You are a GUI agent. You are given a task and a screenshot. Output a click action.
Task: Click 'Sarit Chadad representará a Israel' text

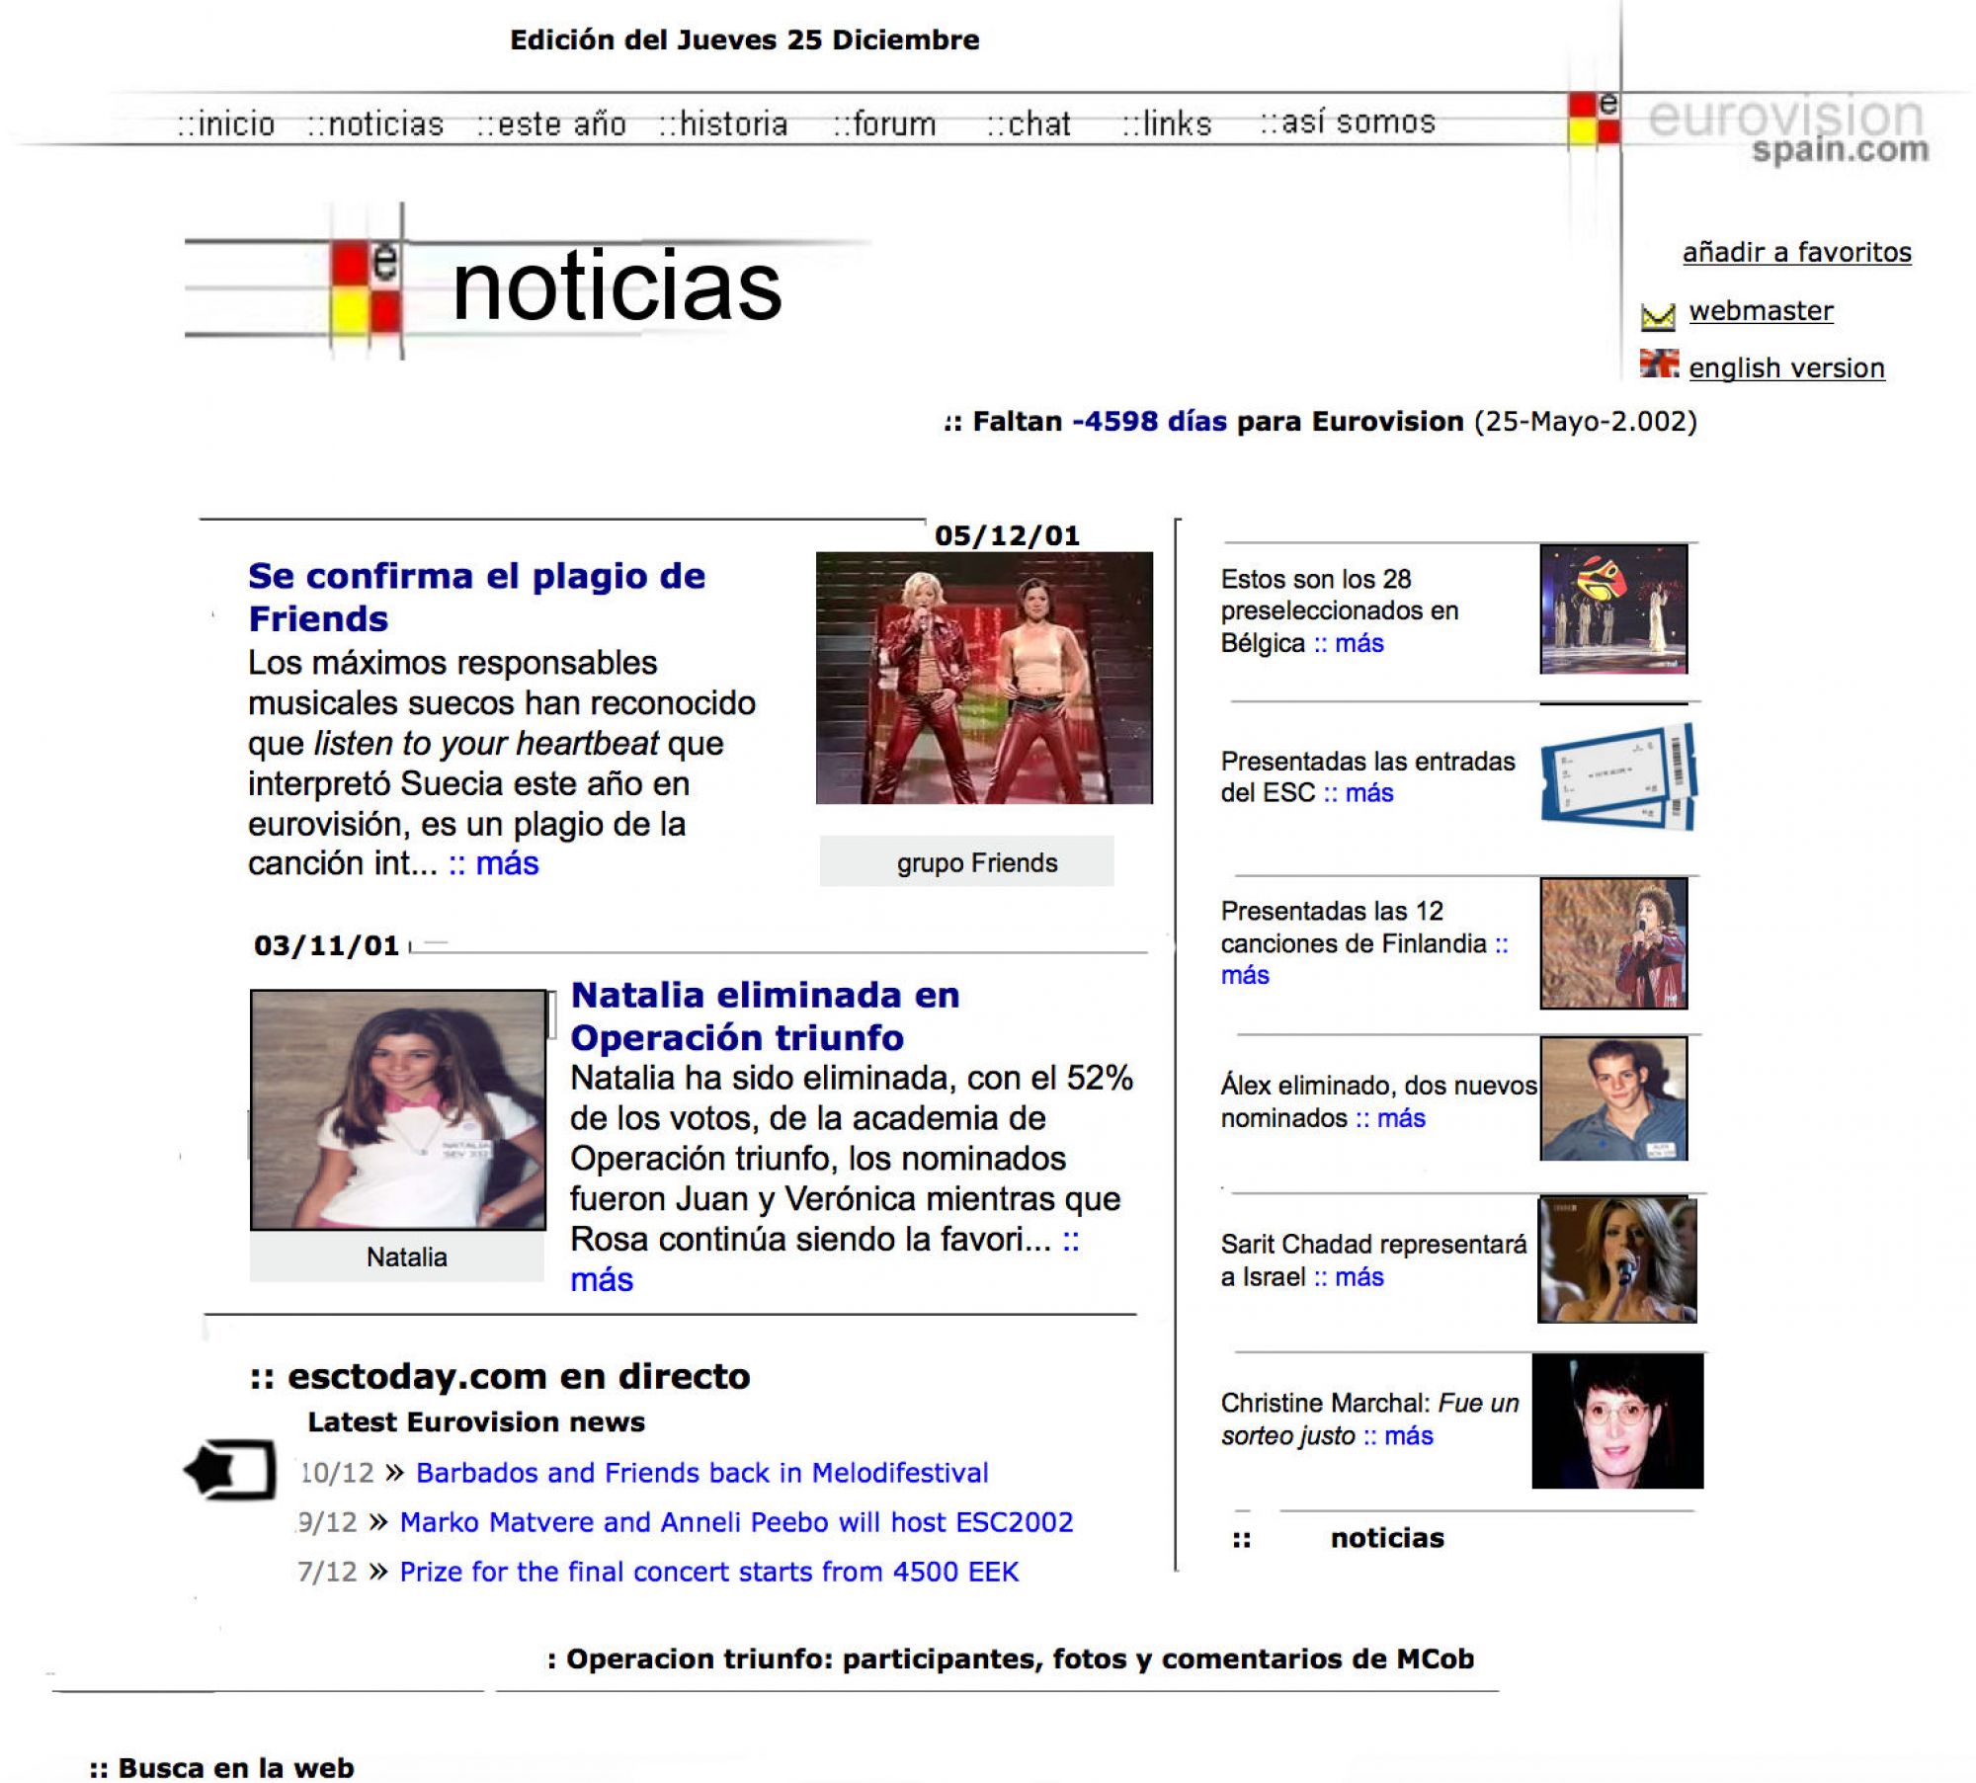pyautogui.click(x=1373, y=1260)
